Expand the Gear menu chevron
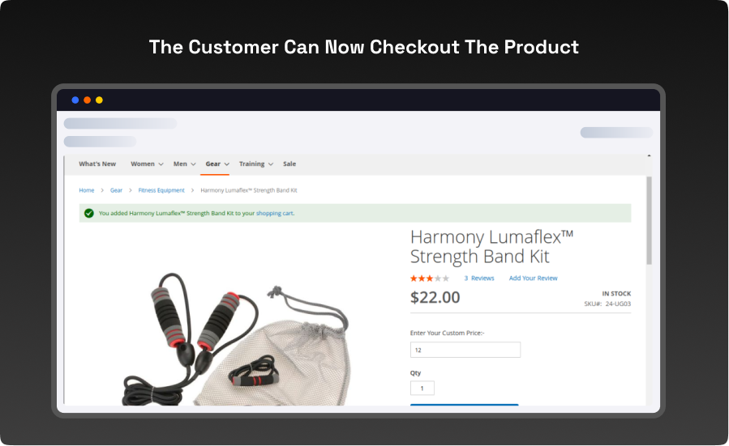The image size is (729, 446). pyautogui.click(x=227, y=164)
